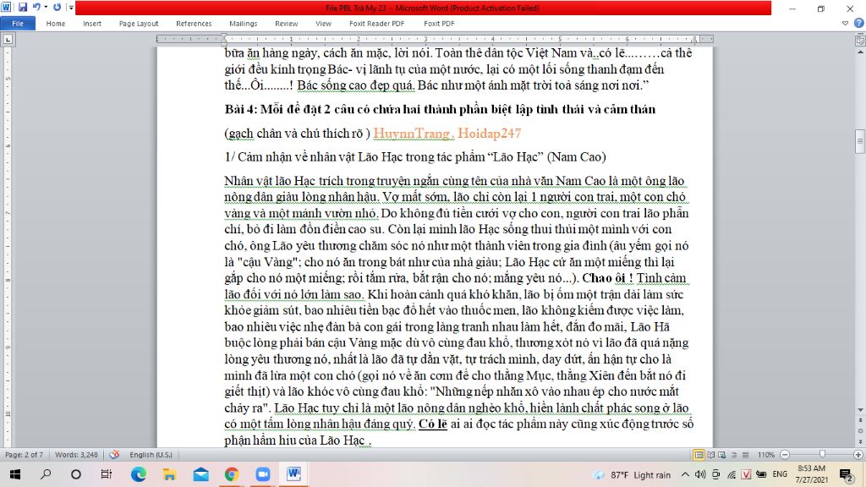
Task: Click Page: 2 of 7 in status bar
Action: pos(24,455)
